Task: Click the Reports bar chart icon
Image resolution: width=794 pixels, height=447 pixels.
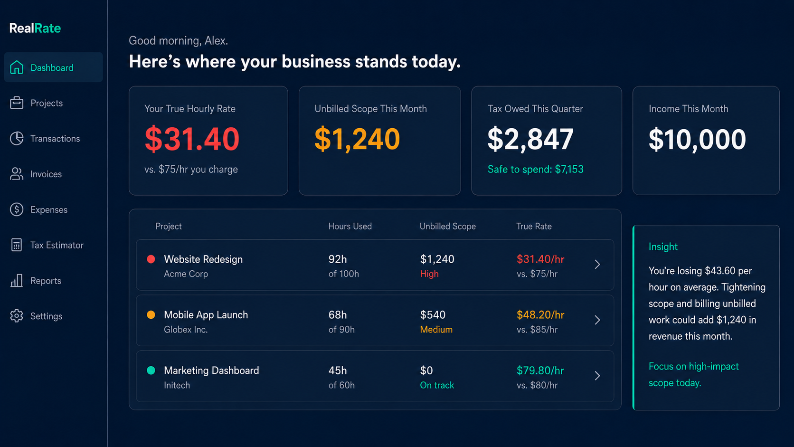Action: click(17, 280)
